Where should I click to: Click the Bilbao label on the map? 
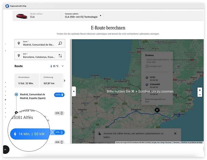click(x=107, y=79)
